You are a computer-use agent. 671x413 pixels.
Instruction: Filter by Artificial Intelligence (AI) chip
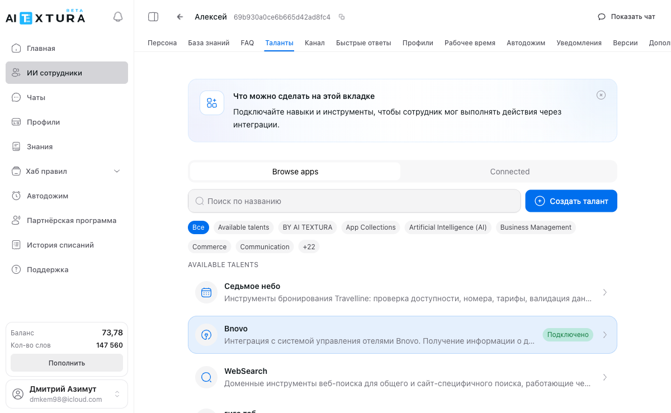448,227
